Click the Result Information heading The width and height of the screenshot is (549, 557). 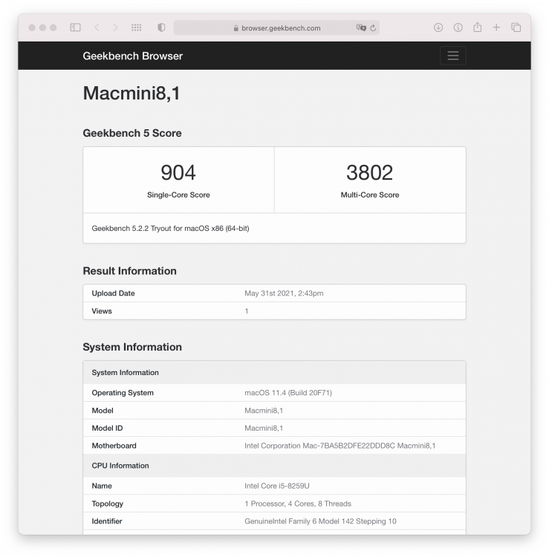point(130,270)
